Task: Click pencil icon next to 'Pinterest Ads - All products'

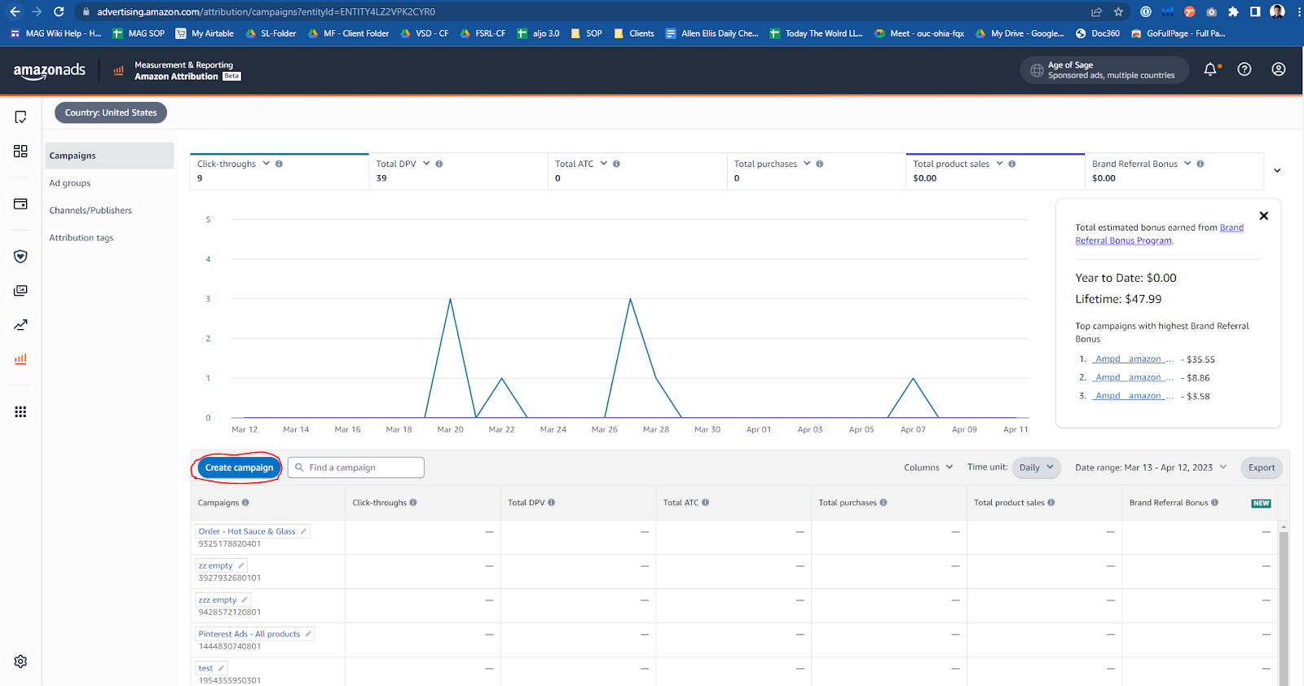Action: pyautogui.click(x=308, y=634)
